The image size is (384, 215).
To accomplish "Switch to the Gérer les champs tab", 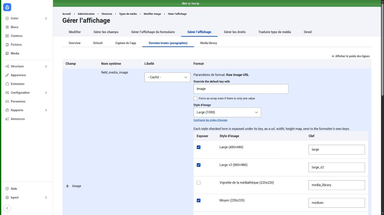I will (106, 32).
